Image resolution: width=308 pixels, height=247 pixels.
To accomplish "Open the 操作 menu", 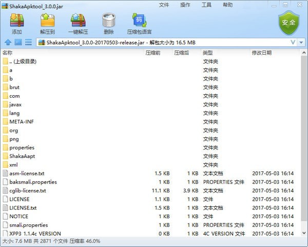I will (x=185, y=5).
